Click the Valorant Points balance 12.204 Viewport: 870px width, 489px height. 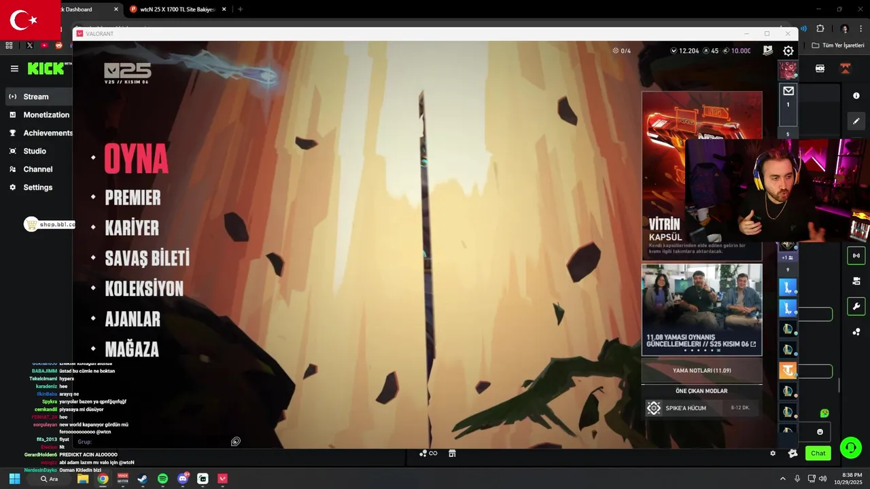(684, 51)
